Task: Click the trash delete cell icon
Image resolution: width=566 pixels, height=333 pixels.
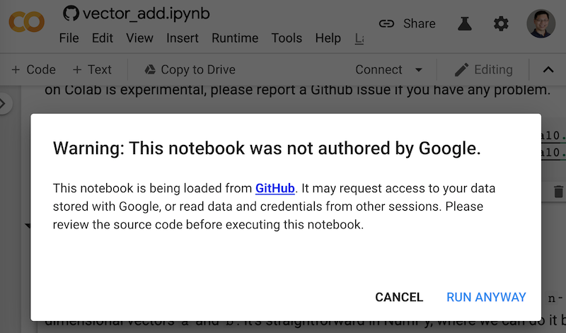Action: click(558, 191)
